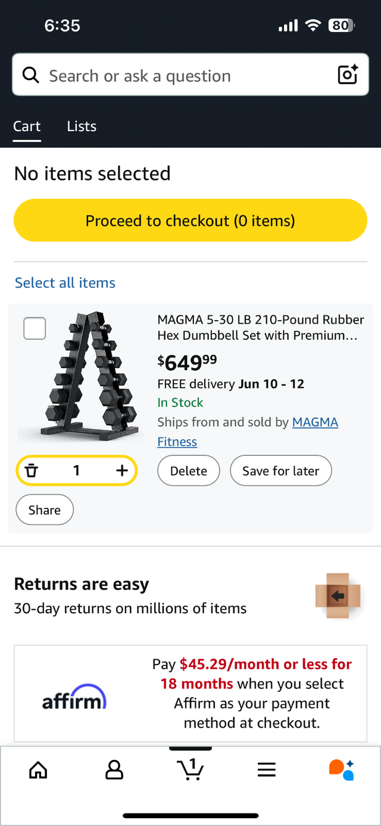Check the dumbbell set item checkbox
Viewport: 381px width, 826px height.
35,328
